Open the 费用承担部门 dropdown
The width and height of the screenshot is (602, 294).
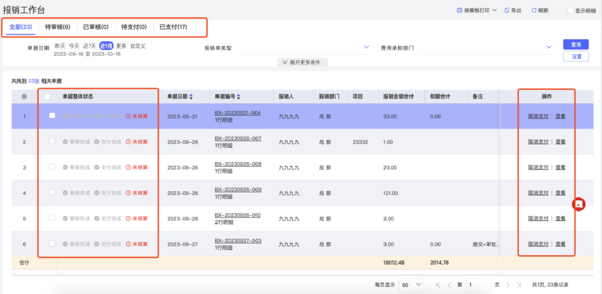[486, 47]
